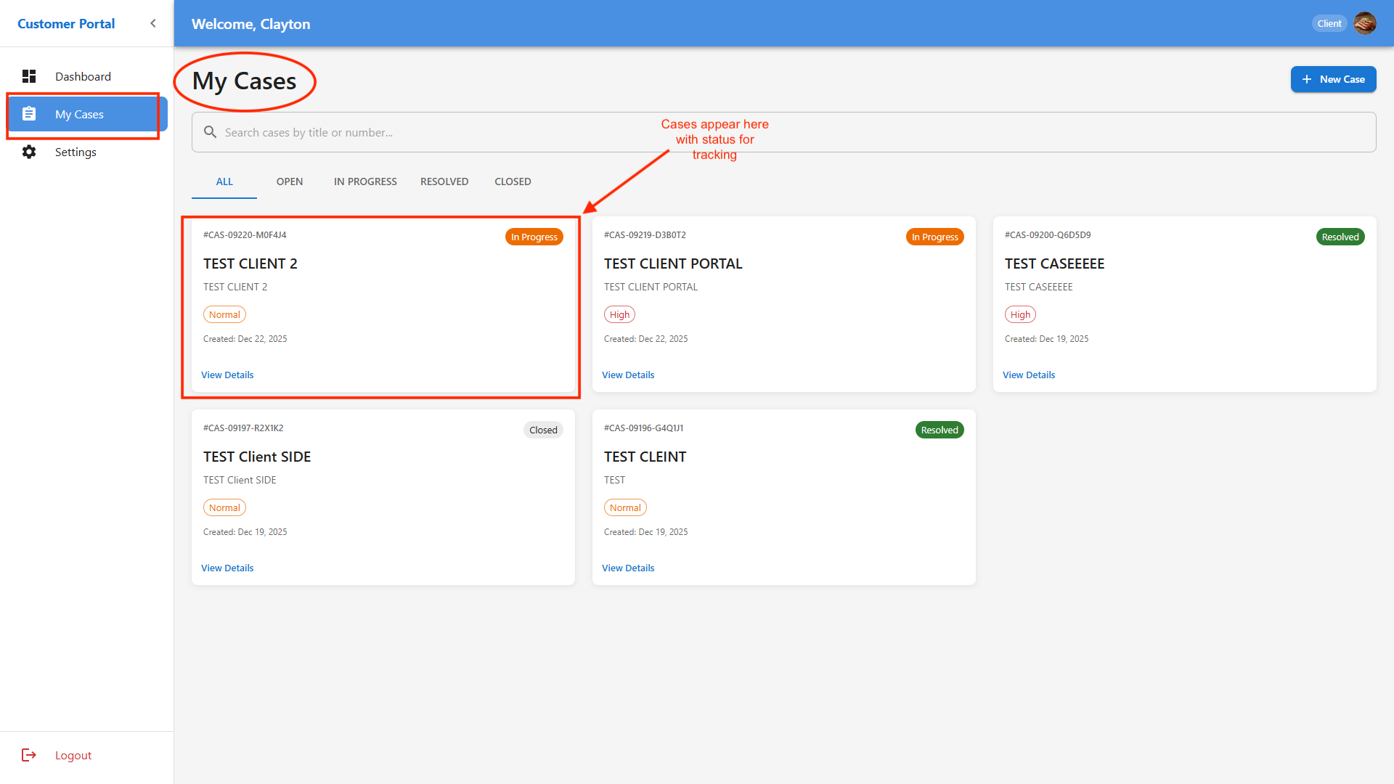Viewport: 1394px width, 784px height.
Task: Click the New Case button
Action: click(1333, 79)
